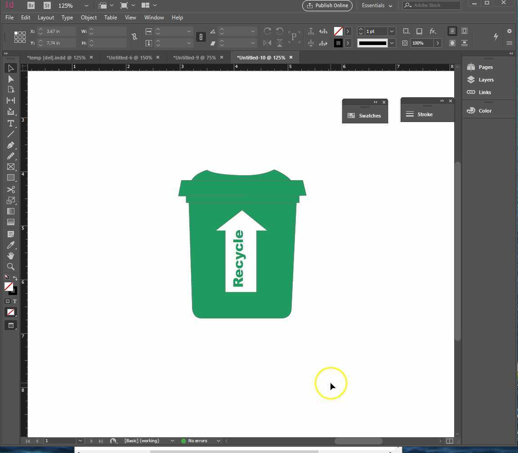Image resolution: width=518 pixels, height=453 pixels.
Task: Toggle the constrain proportions link for width and height
Action: coord(134,36)
